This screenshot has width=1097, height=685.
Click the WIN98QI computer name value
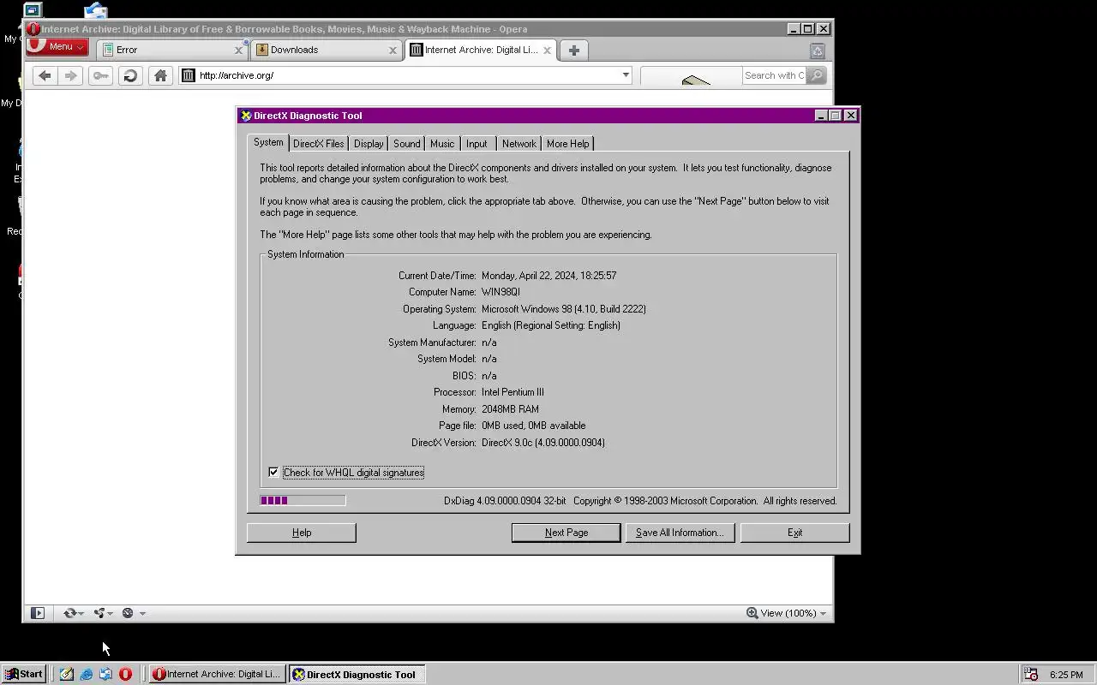coord(501,292)
